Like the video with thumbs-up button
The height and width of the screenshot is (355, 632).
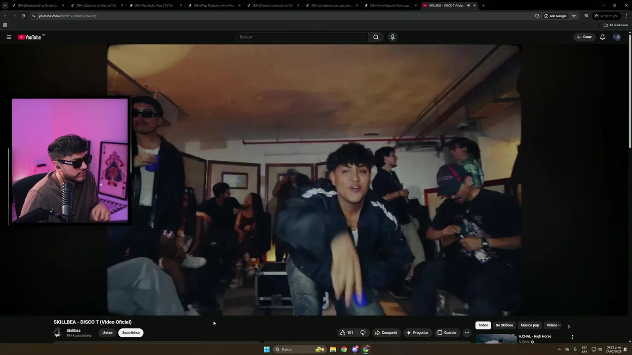pyautogui.click(x=347, y=333)
